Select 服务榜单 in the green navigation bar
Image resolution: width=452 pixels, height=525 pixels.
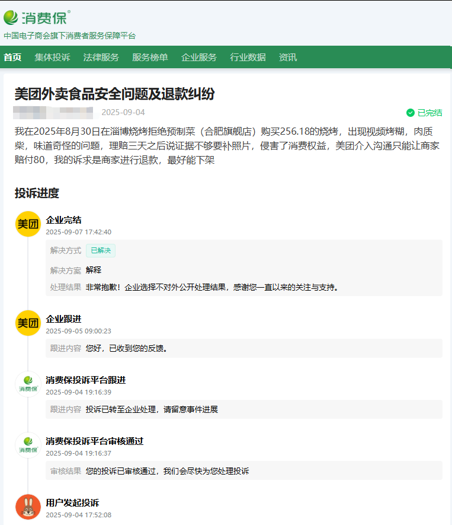(x=150, y=58)
